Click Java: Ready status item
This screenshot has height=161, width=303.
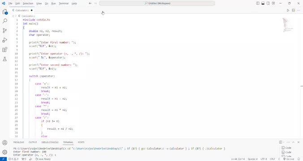coord(43,159)
